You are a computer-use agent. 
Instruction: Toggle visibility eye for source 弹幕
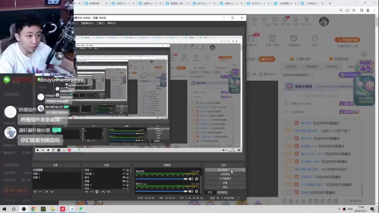coord(124,181)
